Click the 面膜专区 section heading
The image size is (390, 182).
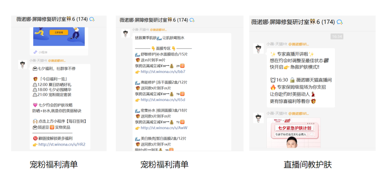tap(163, 49)
